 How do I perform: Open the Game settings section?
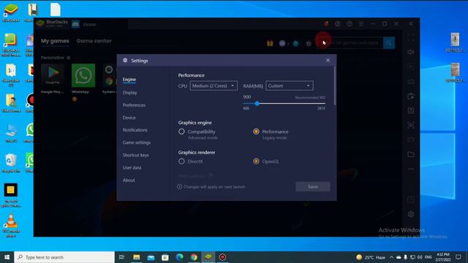click(137, 142)
